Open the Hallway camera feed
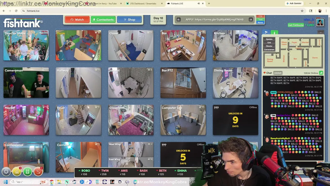This screenshot has height=186, width=330. 78,83
